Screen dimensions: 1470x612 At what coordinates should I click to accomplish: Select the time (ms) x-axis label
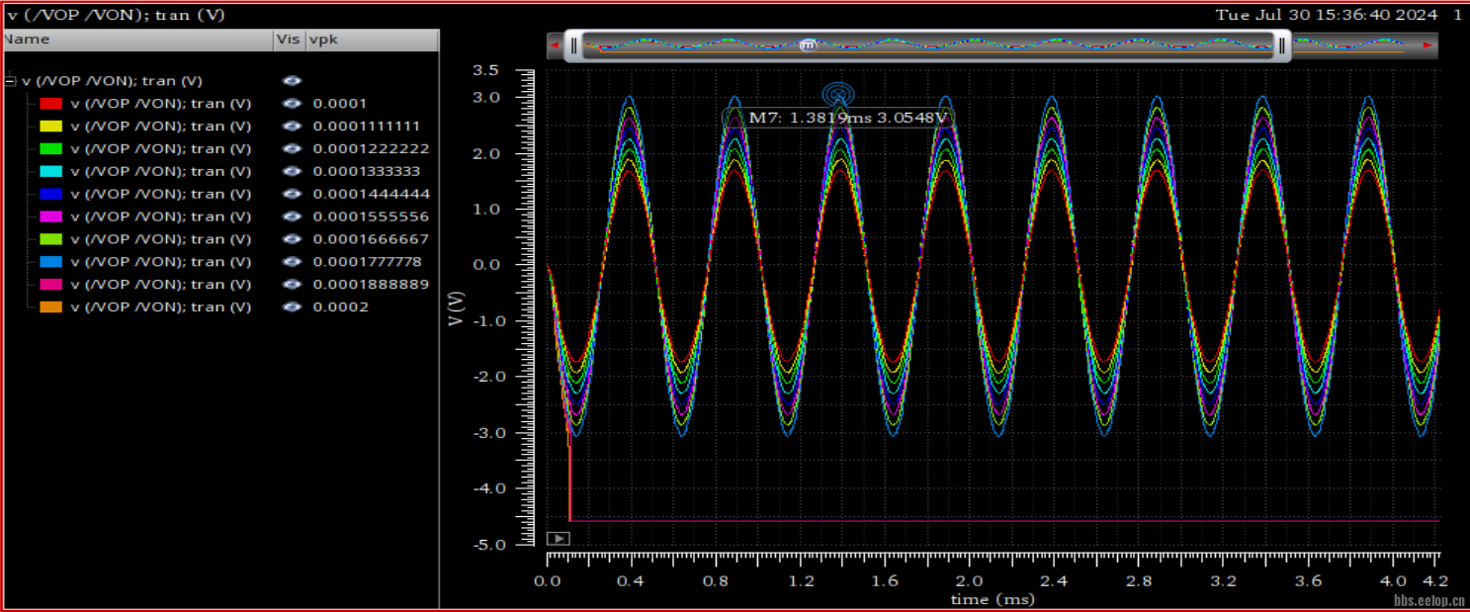point(993,599)
